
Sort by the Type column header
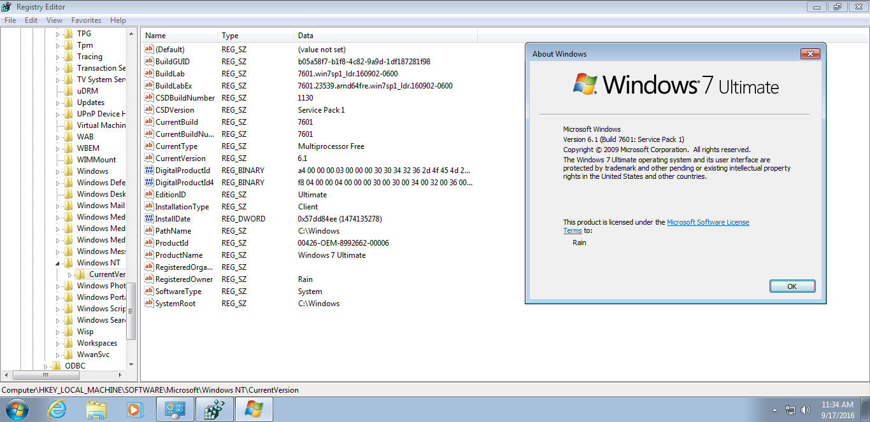(257, 36)
